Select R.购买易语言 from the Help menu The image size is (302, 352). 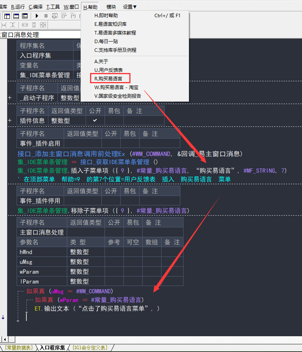(x=108, y=79)
